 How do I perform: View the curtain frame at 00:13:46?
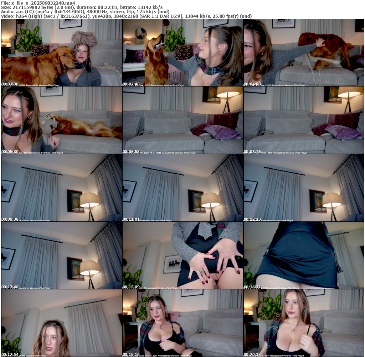(61, 256)
